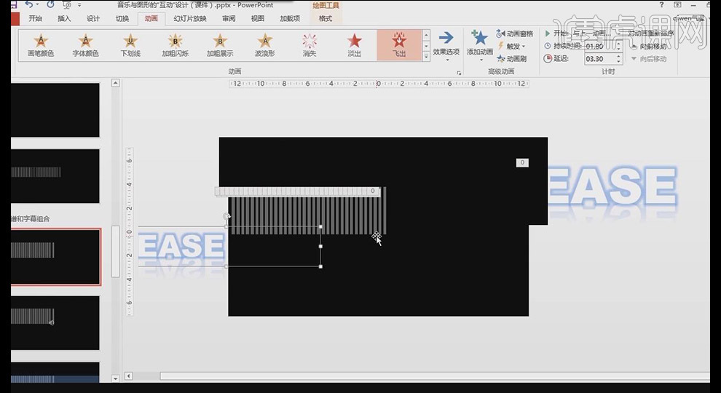Expand the animation gallery's more arrow
This screenshot has height=393, width=721.
point(427,56)
